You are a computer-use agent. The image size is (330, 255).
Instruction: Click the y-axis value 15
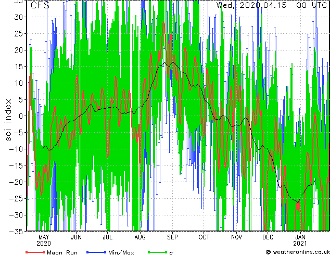click(x=18, y=67)
